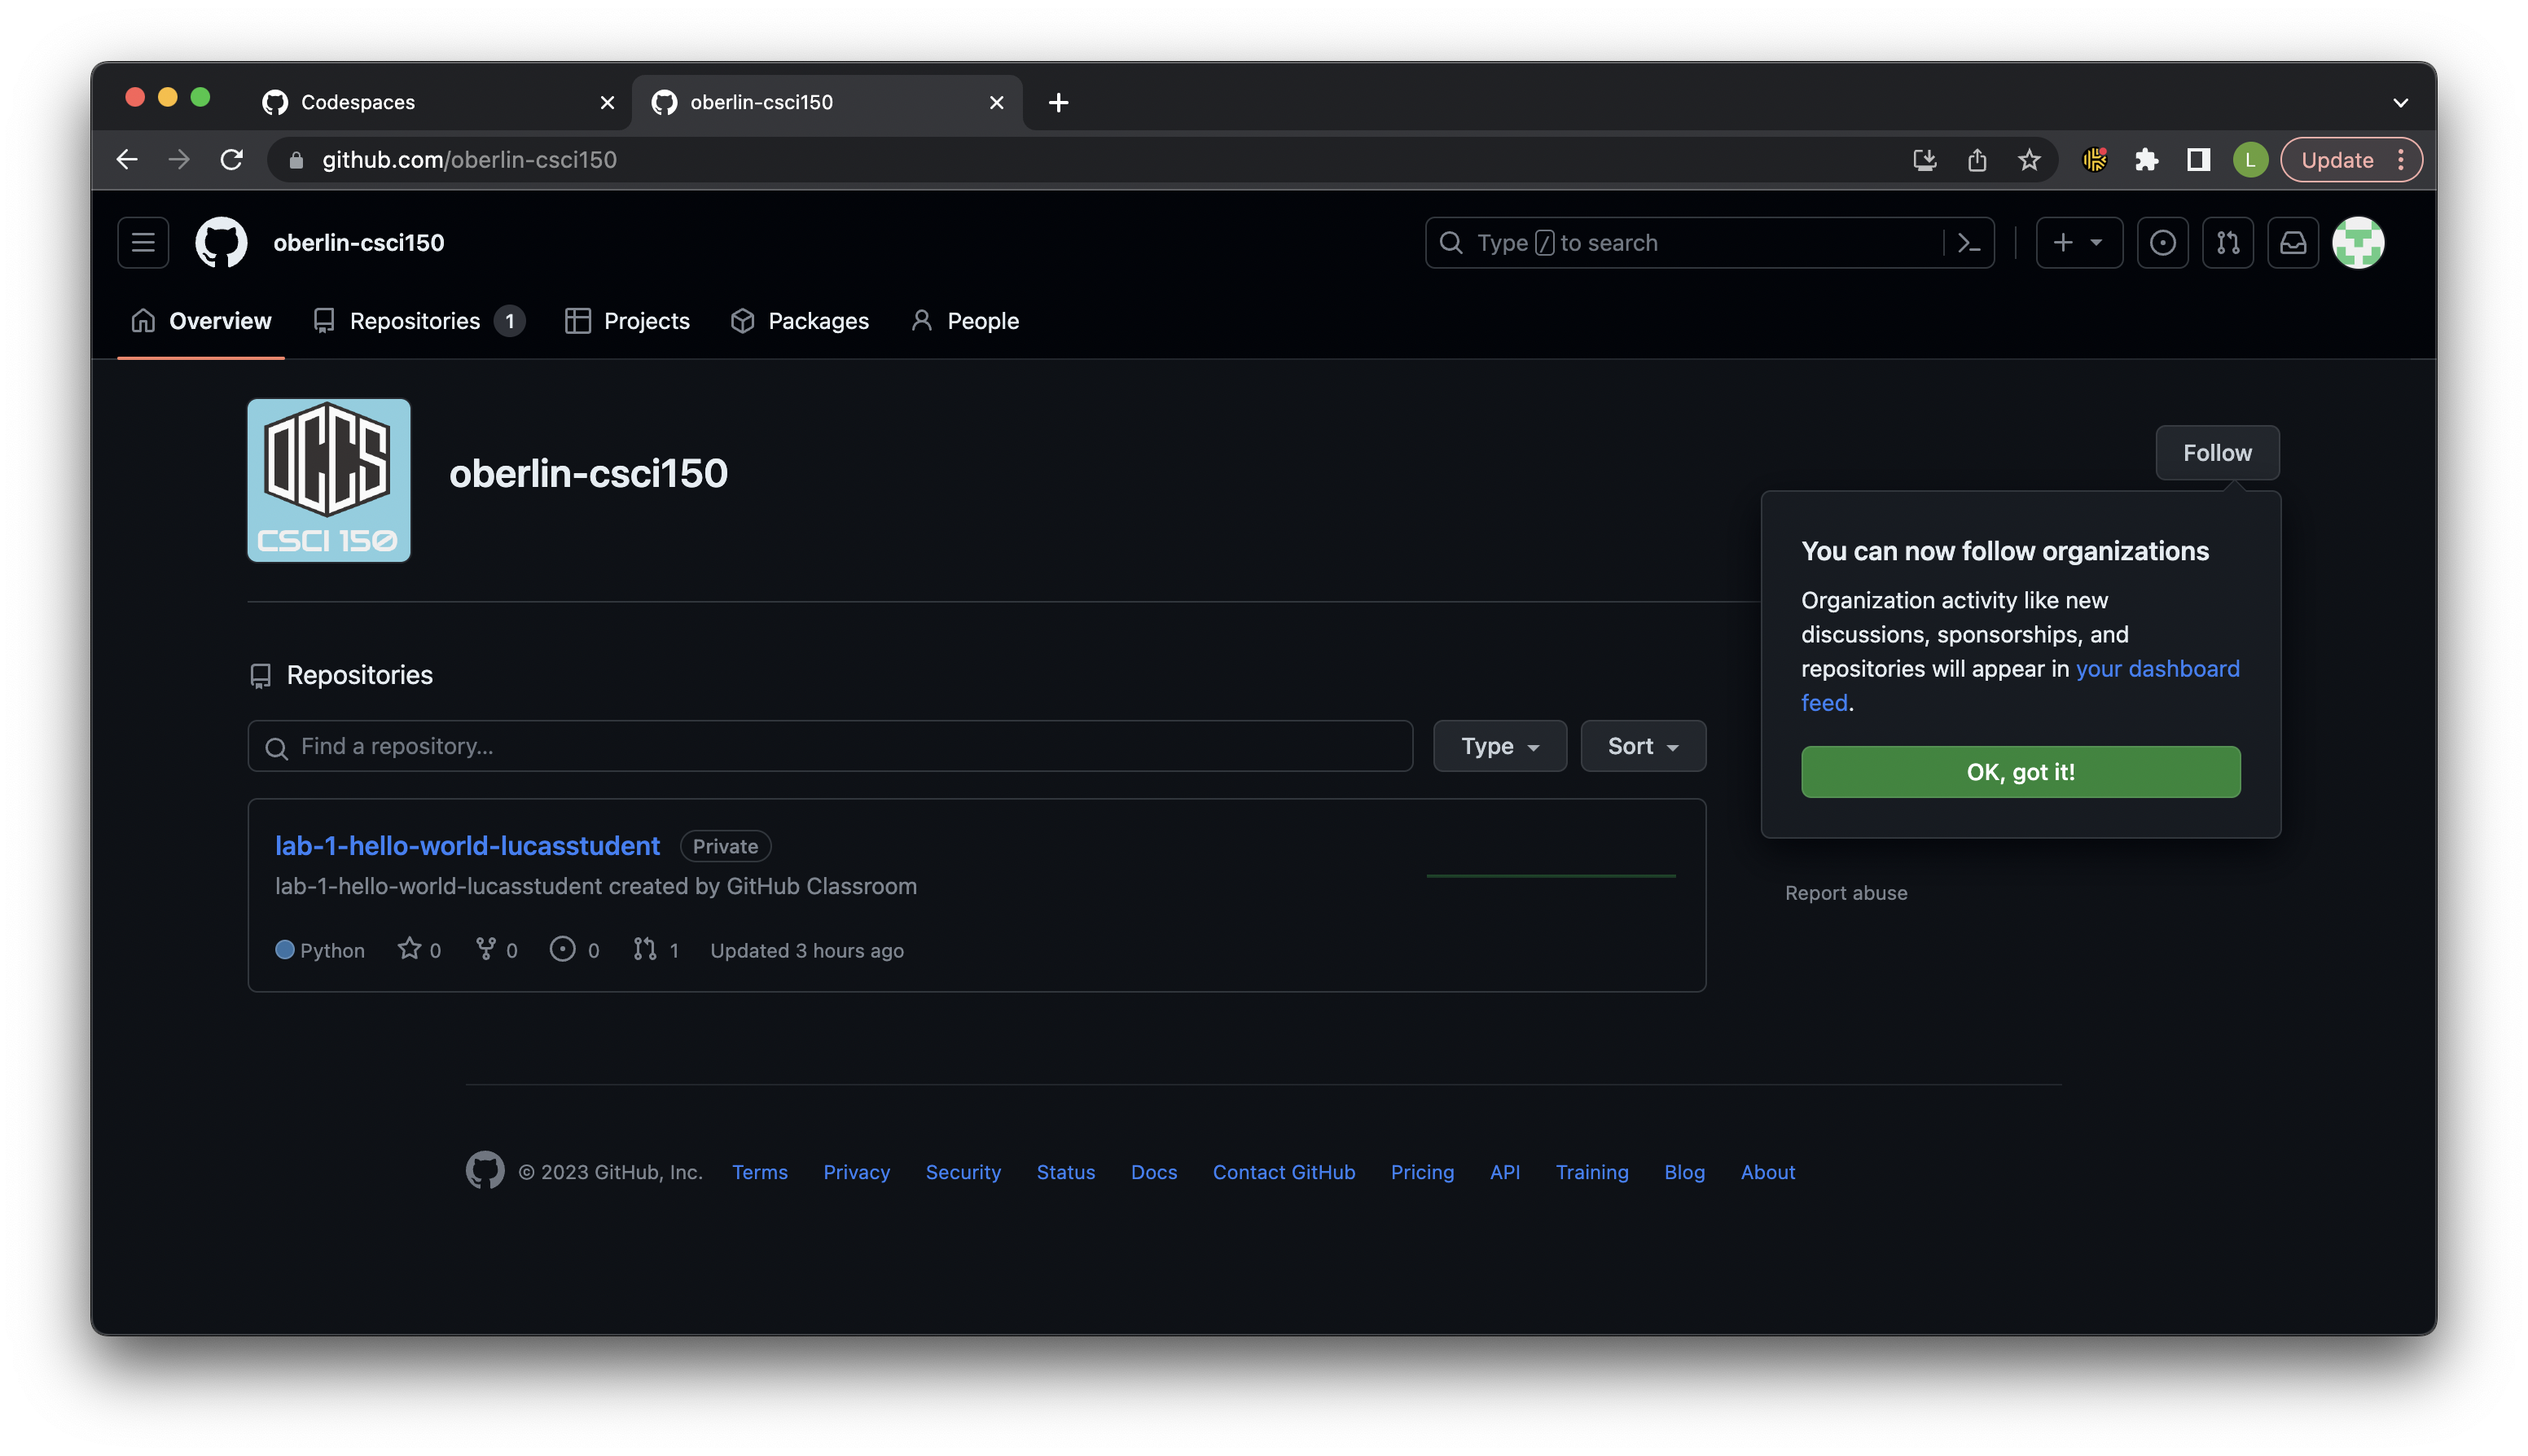This screenshot has width=2528, height=1456.
Task: Open the Extensions puzzle-piece icon
Action: pyautogui.click(x=2146, y=160)
